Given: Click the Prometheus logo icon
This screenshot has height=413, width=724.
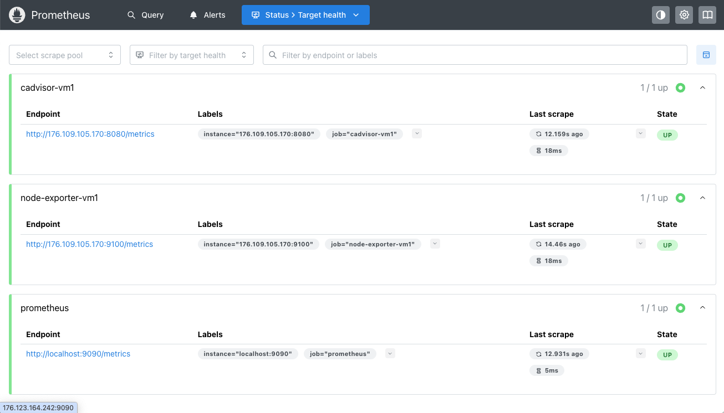Looking at the screenshot, I should tap(17, 15).
